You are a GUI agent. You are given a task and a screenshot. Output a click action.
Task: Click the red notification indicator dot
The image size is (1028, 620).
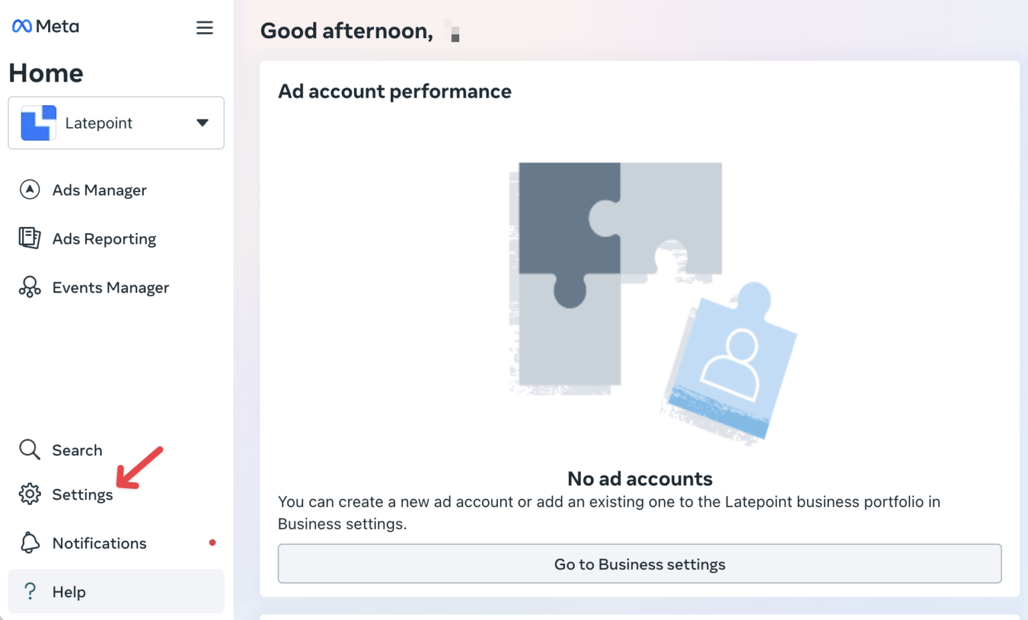(x=212, y=543)
